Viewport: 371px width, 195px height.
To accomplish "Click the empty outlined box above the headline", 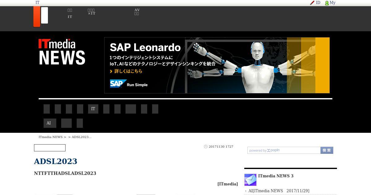I will click(50, 148).
